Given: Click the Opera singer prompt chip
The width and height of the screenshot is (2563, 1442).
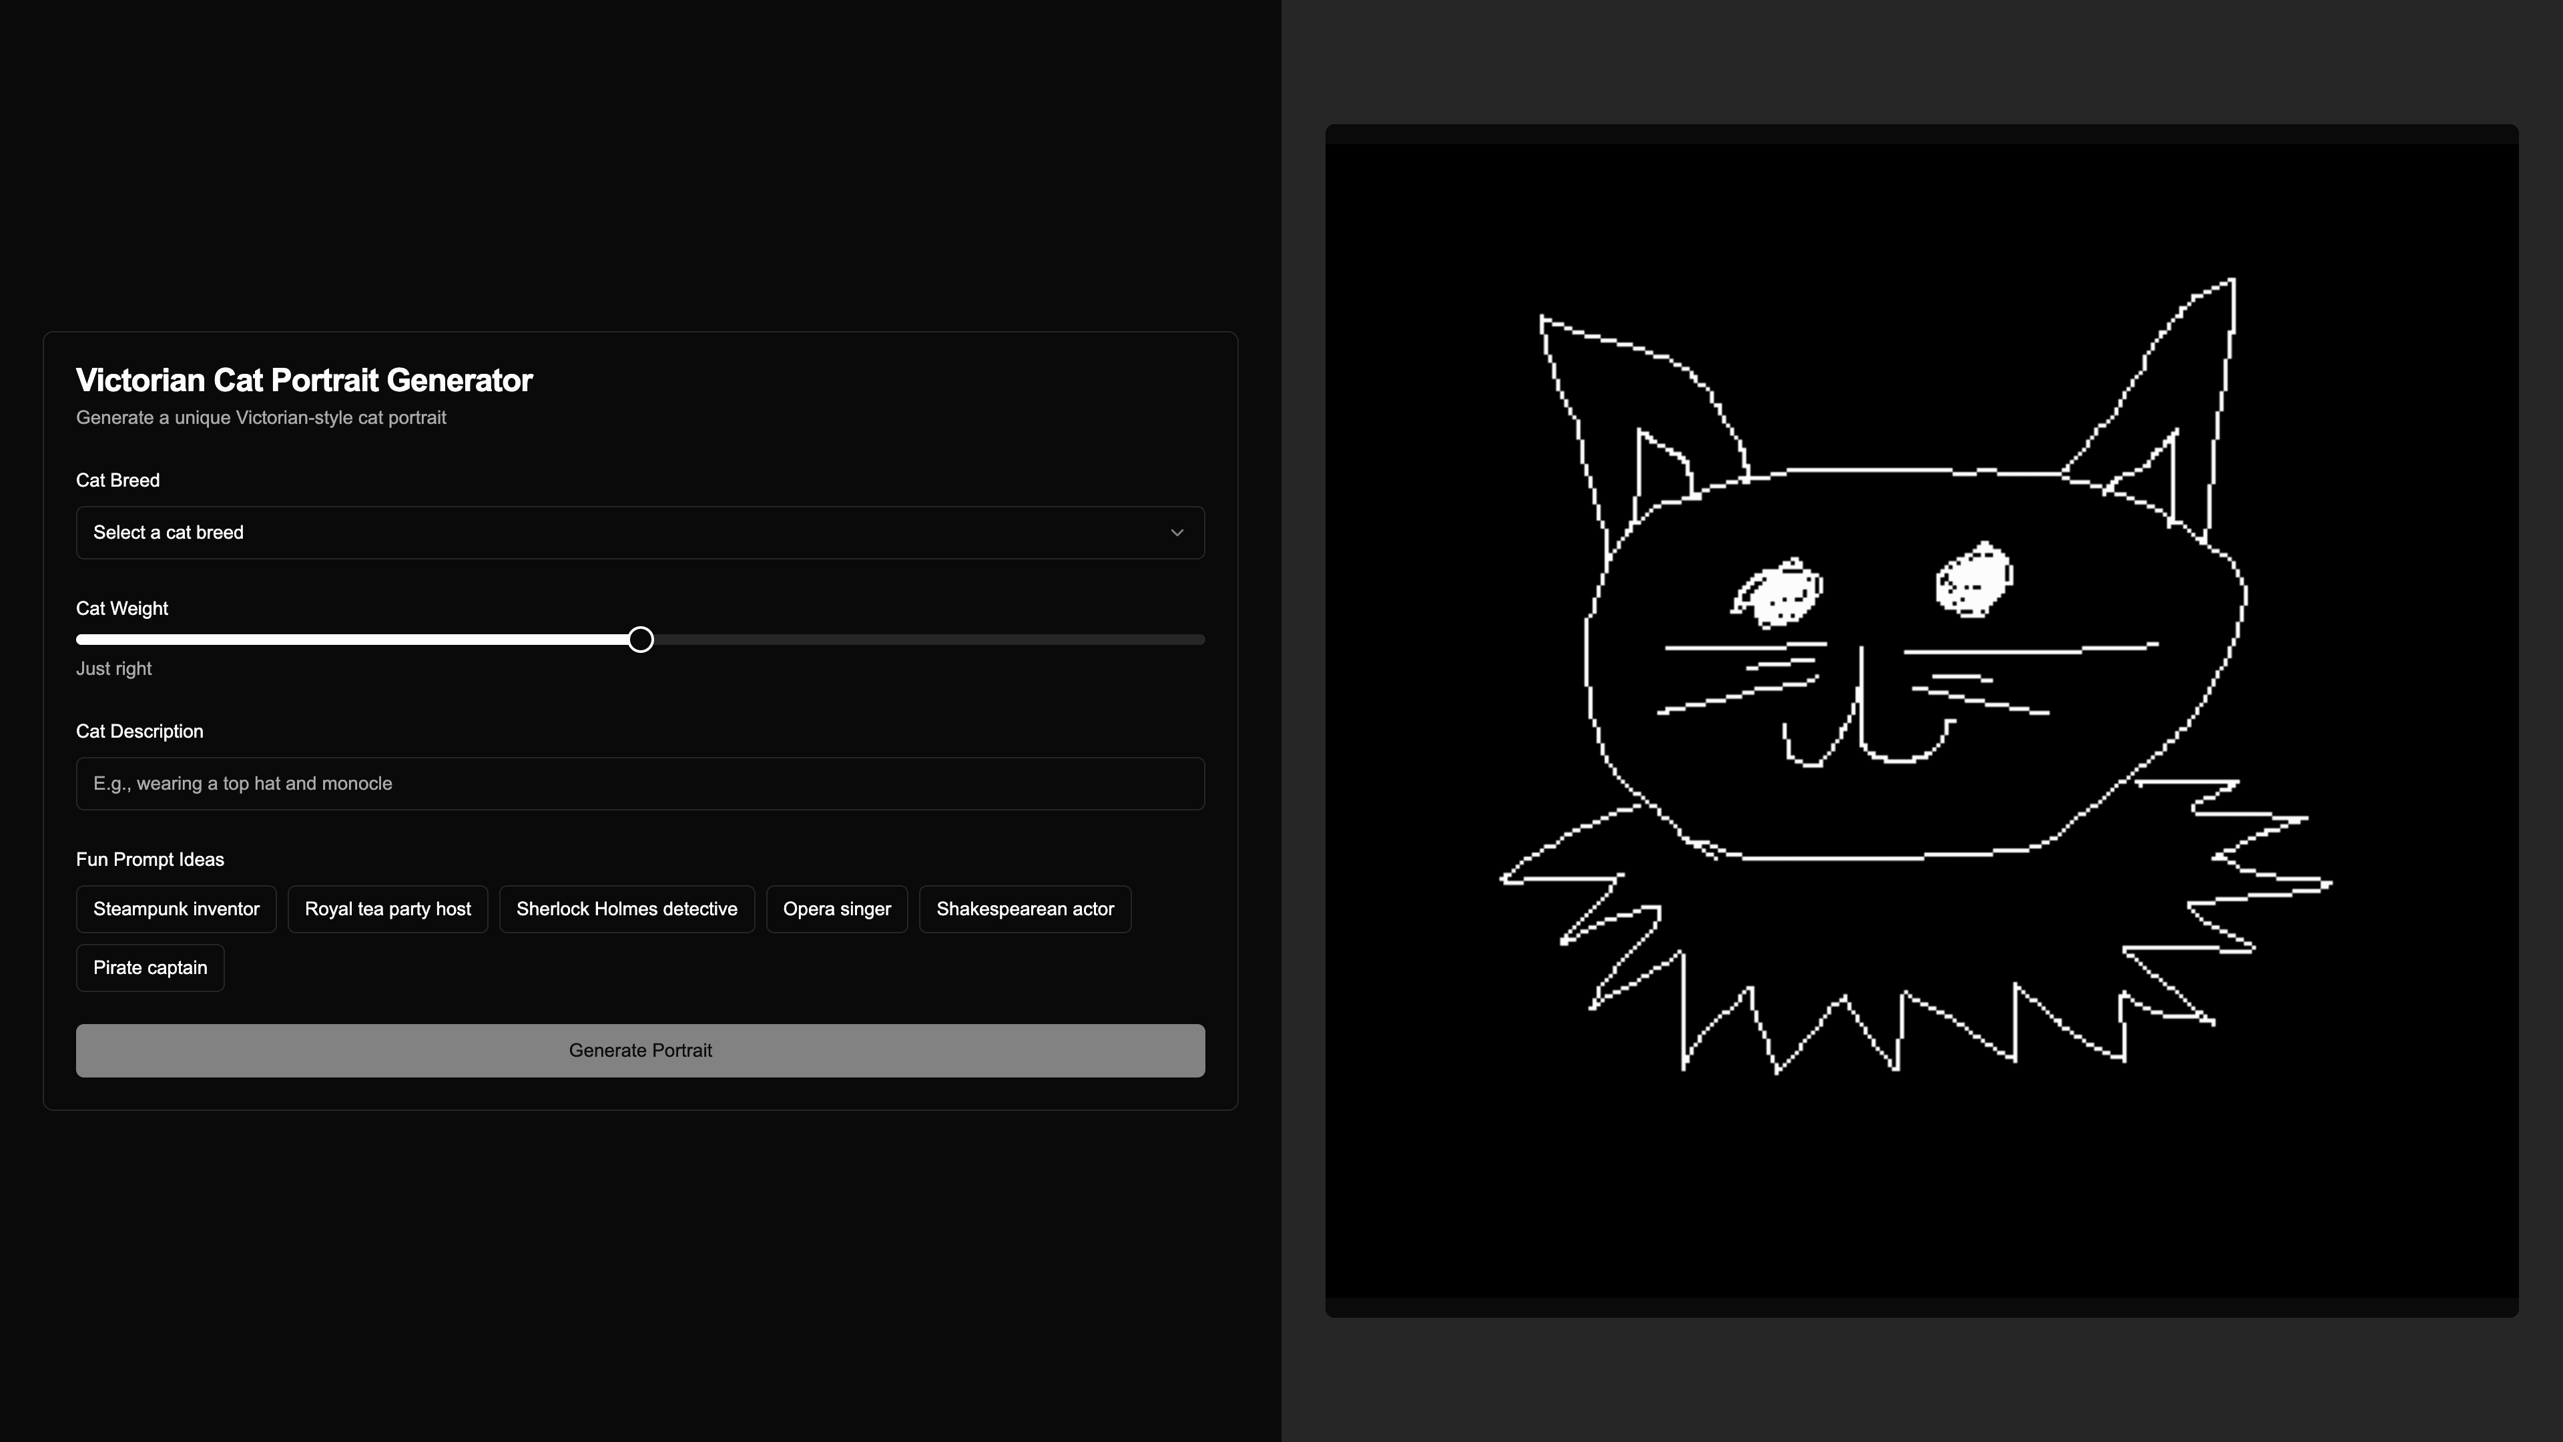Looking at the screenshot, I should 836,909.
